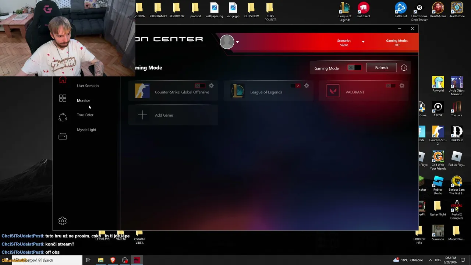Open the toolbox icon in the sidebar
Viewport: 471px width, 265px height.
[63, 136]
